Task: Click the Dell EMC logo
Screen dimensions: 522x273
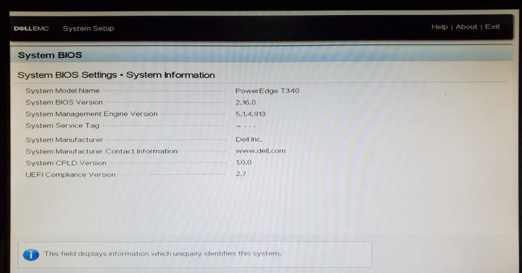Action: (31, 29)
